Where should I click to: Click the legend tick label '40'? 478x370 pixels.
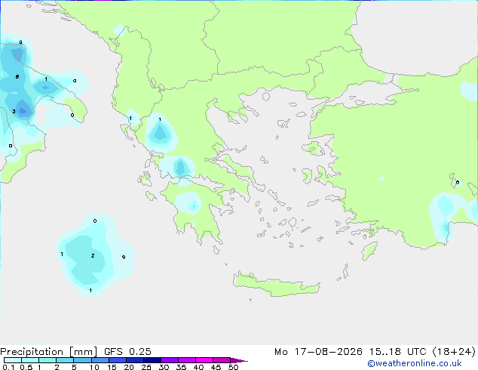(x=198, y=367)
